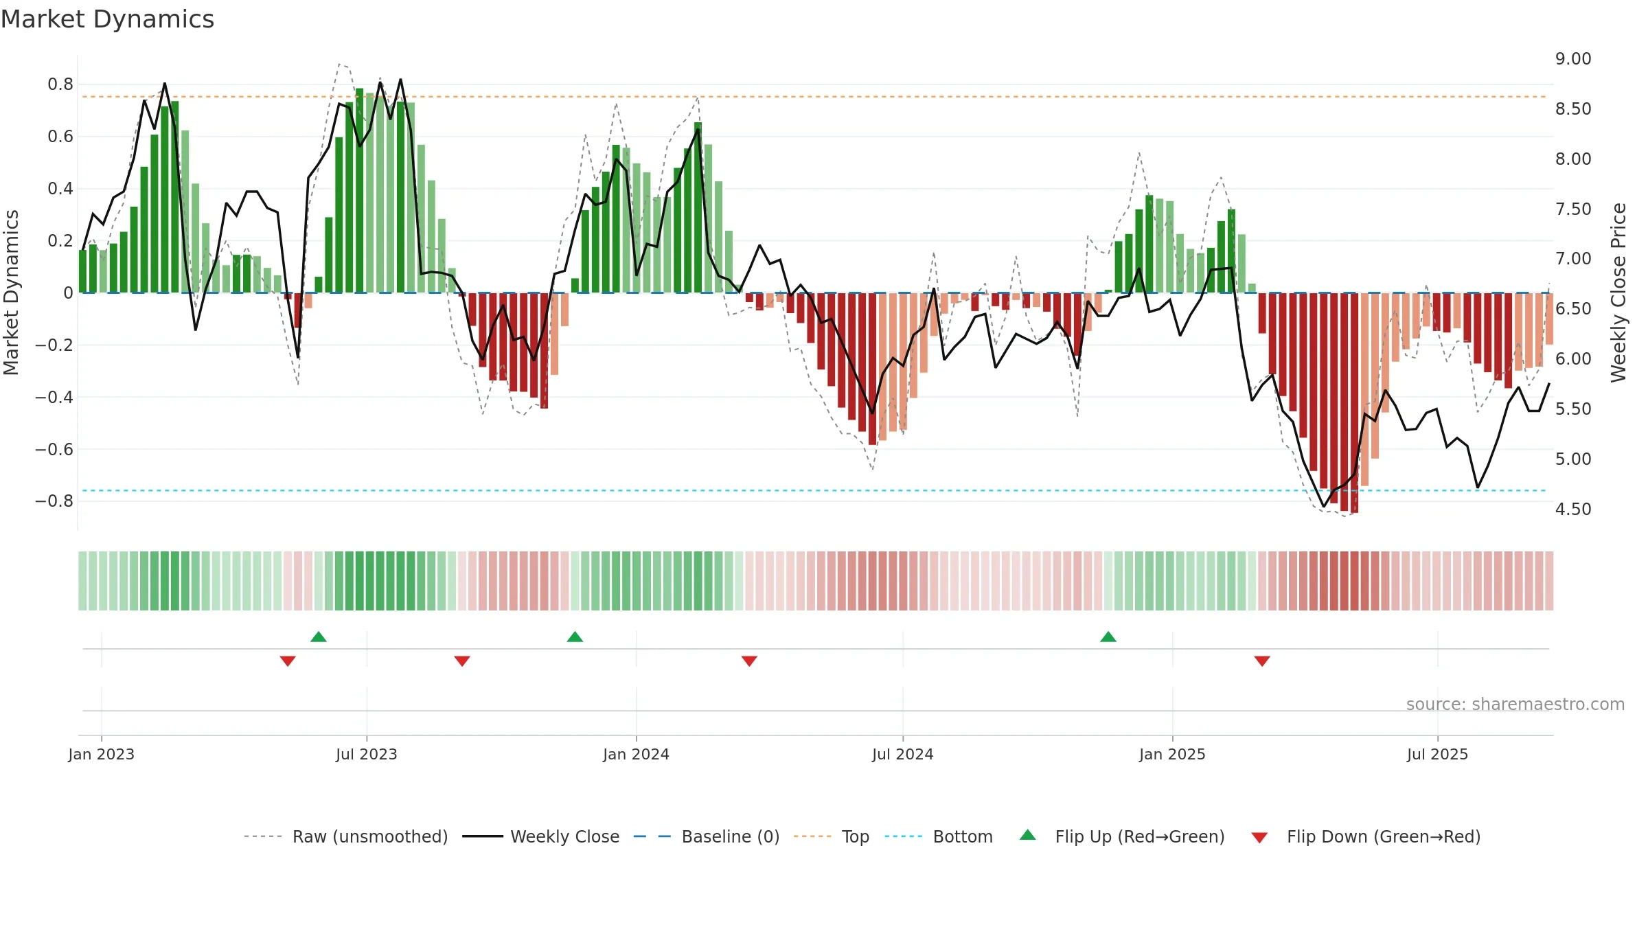Toggle the Flip Down (Green→Red) legend item
Screen dimensions: 1648x927
pyautogui.click(x=1366, y=836)
